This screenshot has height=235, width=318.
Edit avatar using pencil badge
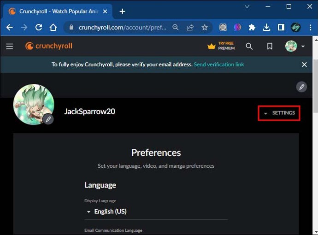click(x=48, y=119)
